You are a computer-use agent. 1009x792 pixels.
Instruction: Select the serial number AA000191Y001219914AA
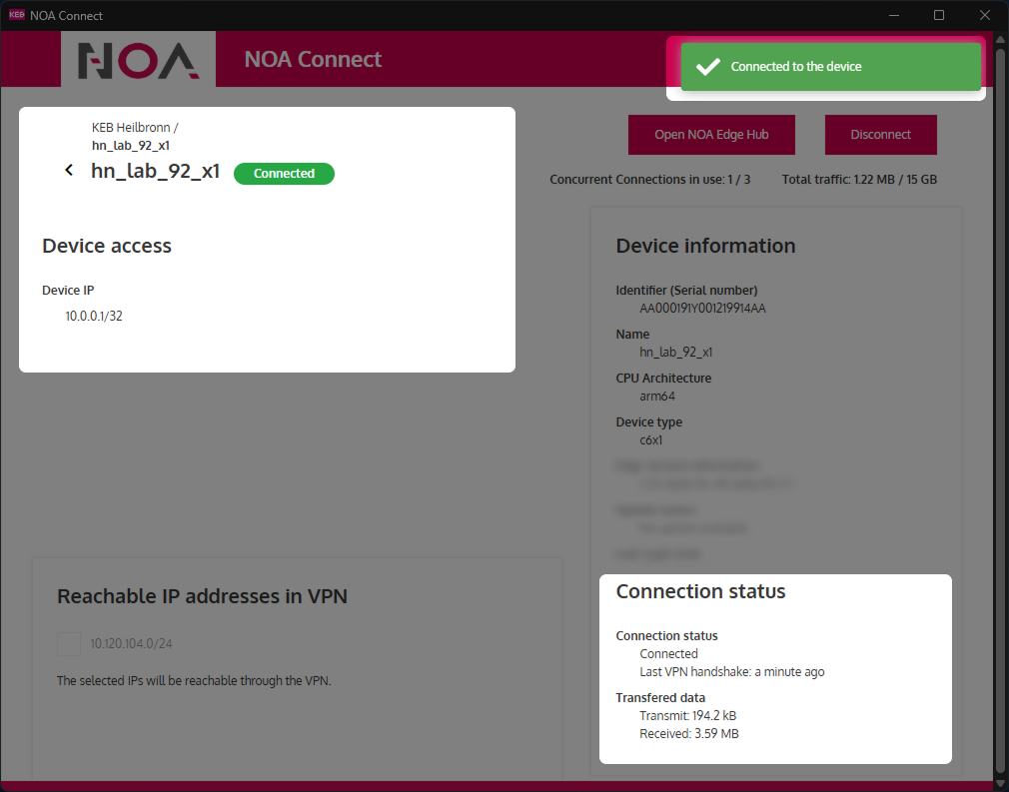click(x=702, y=309)
